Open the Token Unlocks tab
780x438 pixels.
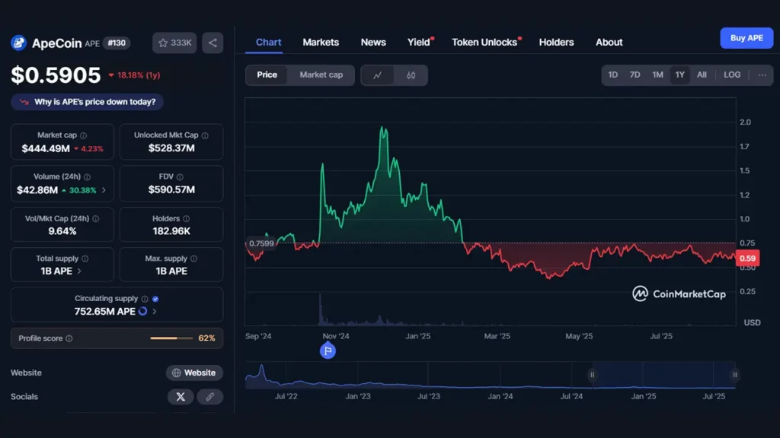point(484,43)
